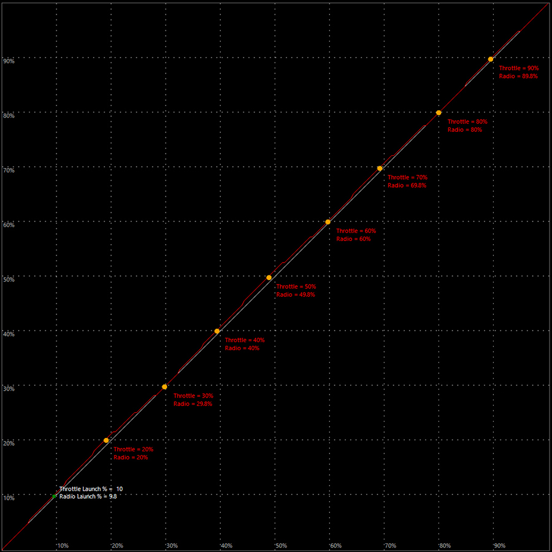This screenshot has width=552, height=552.
Task: Select the orange curve point at Throttle 80%
Action: (439, 113)
